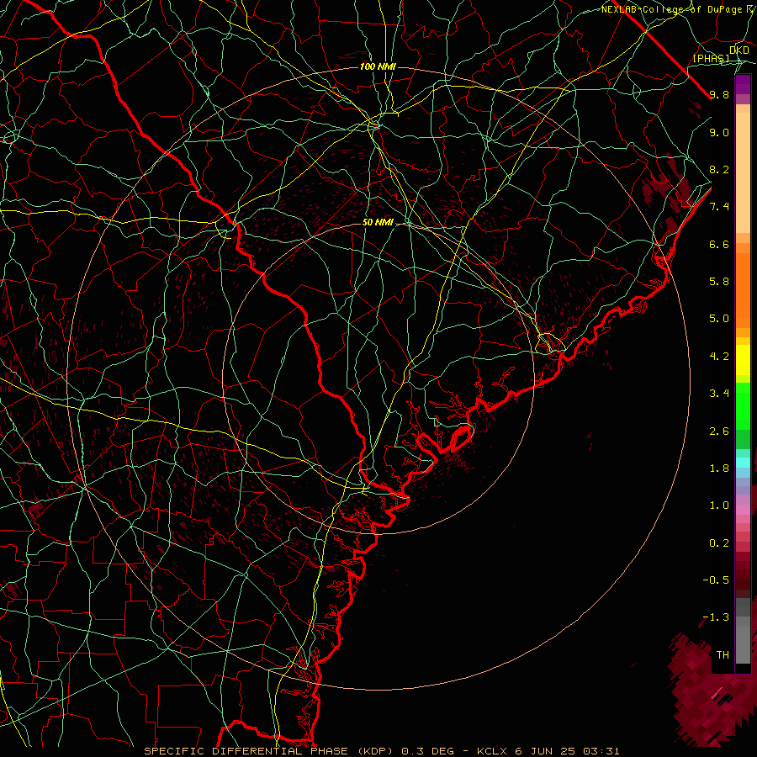Click the cyan segment of the color bar
757x757 pixels.
(x=743, y=463)
